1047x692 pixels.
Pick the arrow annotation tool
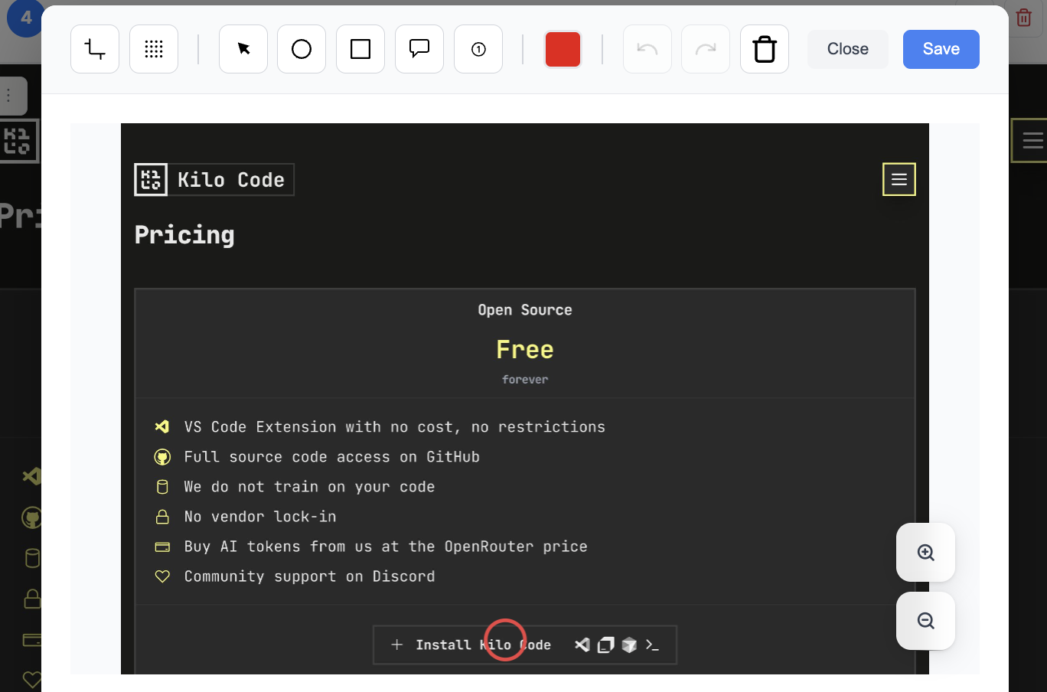point(243,48)
